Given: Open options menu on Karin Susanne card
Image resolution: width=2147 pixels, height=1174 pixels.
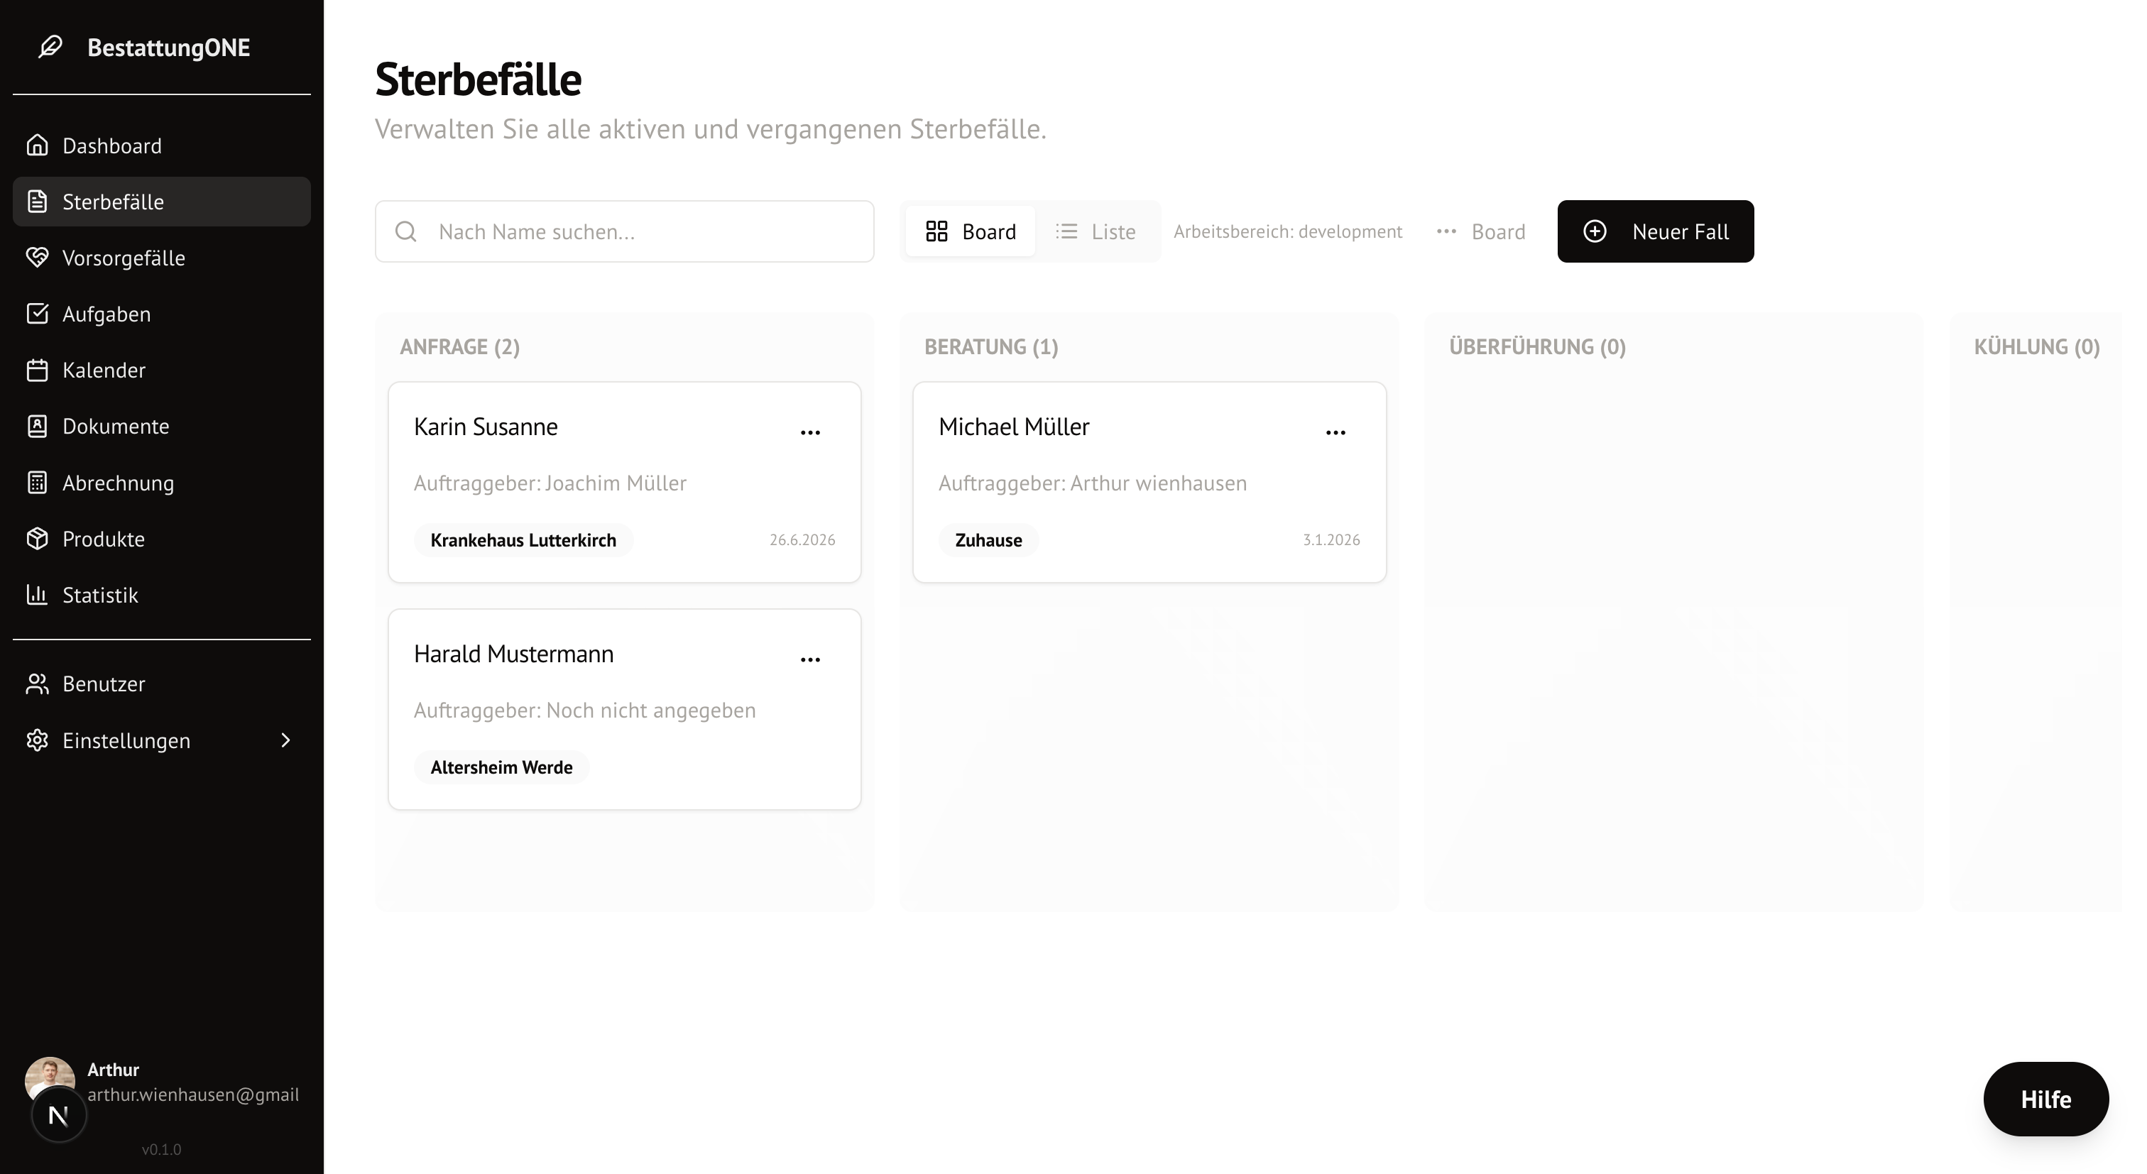Looking at the screenshot, I should [x=810, y=432].
